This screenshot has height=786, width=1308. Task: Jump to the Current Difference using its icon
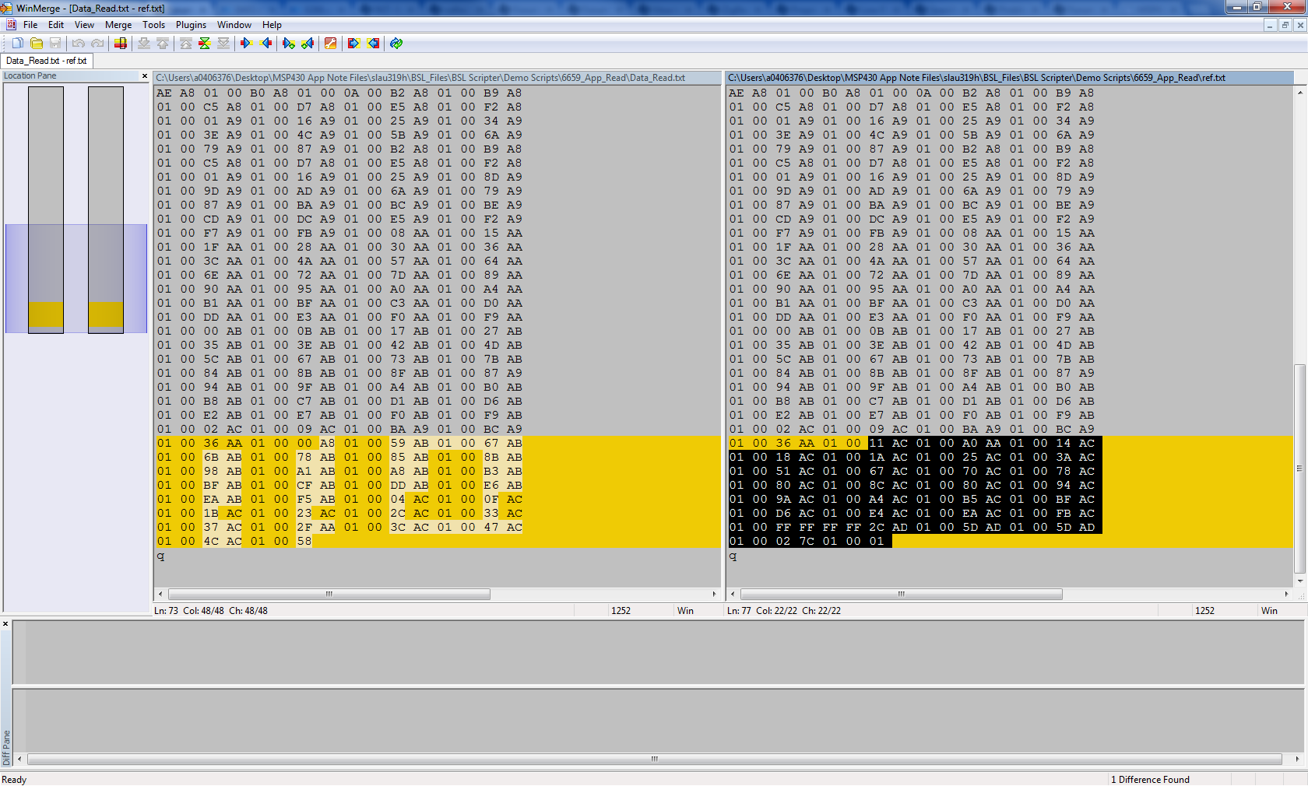pyautogui.click(x=204, y=43)
